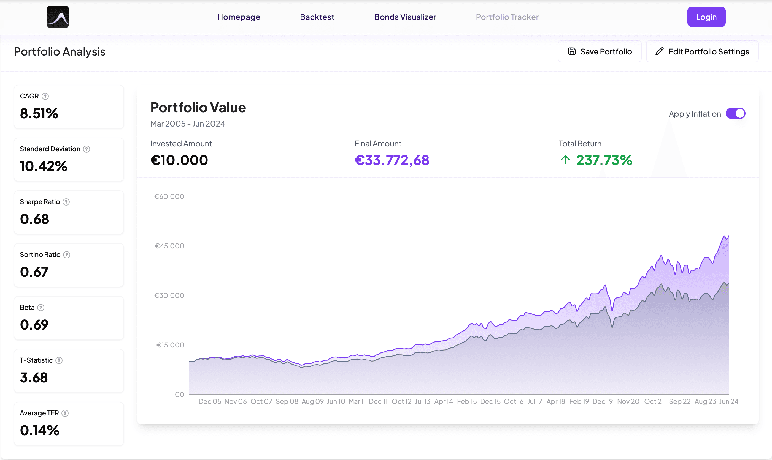Click the Standard Deviation help icon
Image resolution: width=772 pixels, height=460 pixels.
click(x=87, y=149)
